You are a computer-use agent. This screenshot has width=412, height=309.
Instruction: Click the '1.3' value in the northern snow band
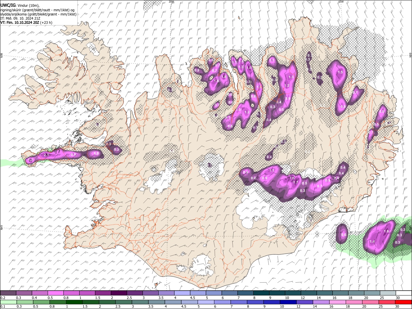291,77
